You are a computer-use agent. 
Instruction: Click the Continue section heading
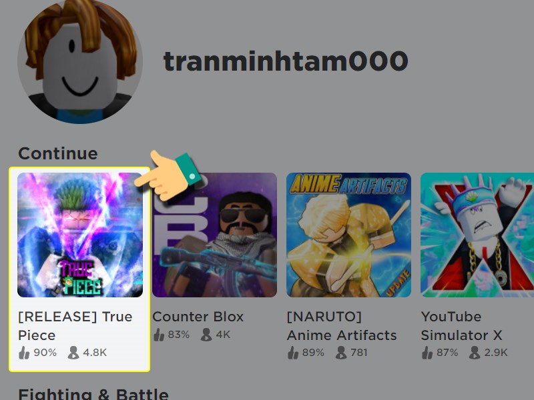[x=58, y=153]
